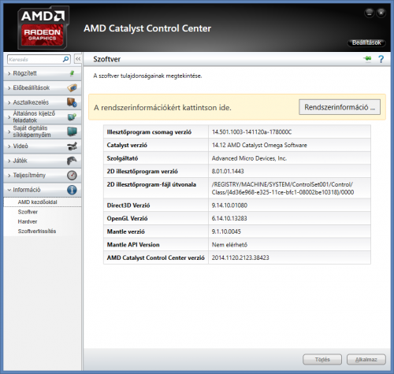Collapse the sidebar with double-arrow button
The height and width of the screenshot is (374, 394).
pos(78,59)
